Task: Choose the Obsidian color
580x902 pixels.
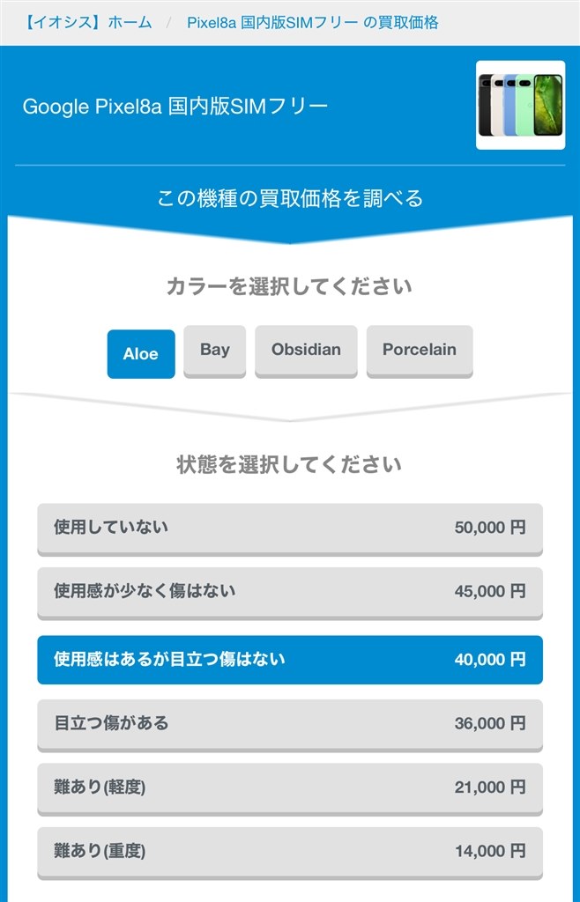Action: (306, 350)
